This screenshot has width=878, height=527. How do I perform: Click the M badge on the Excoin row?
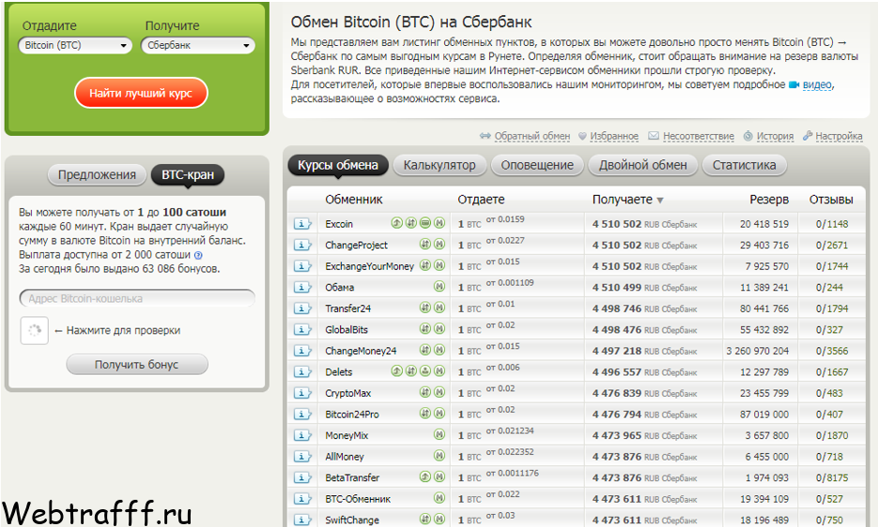point(439,223)
